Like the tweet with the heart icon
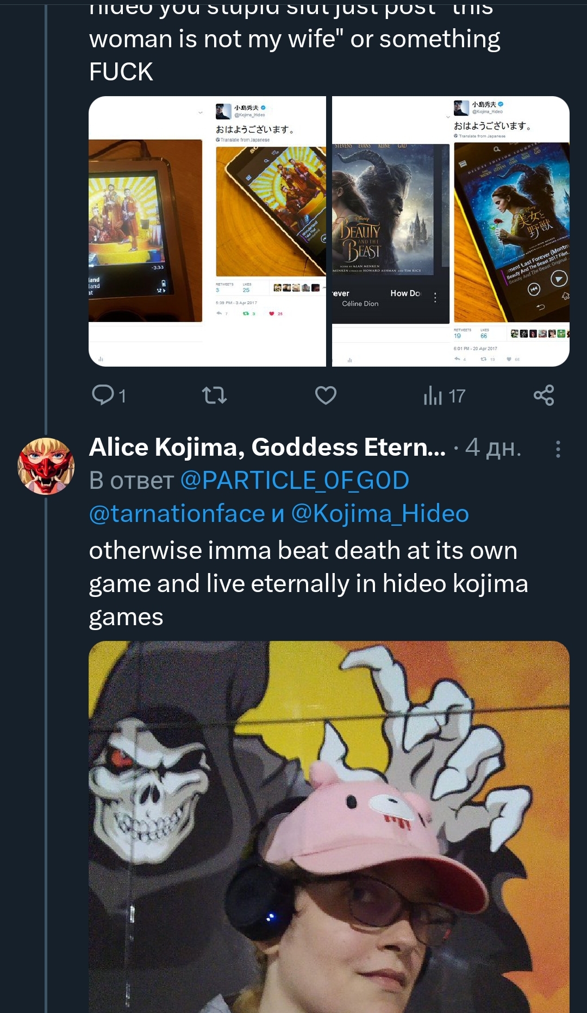Image resolution: width=587 pixels, height=1013 pixels. click(326, 395)
